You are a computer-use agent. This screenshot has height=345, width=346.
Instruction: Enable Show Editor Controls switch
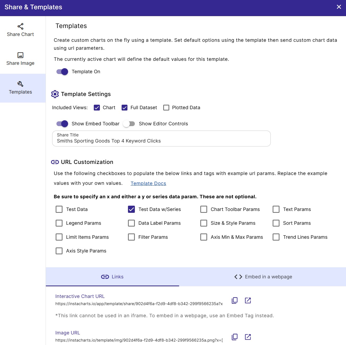click(x=129, y=124)
